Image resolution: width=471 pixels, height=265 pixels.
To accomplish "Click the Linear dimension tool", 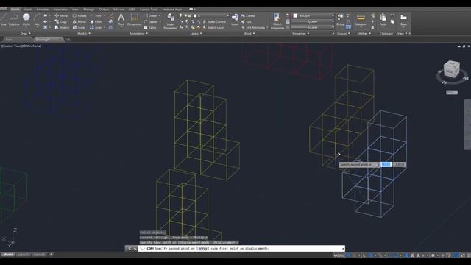I will [x=150, y=15].
